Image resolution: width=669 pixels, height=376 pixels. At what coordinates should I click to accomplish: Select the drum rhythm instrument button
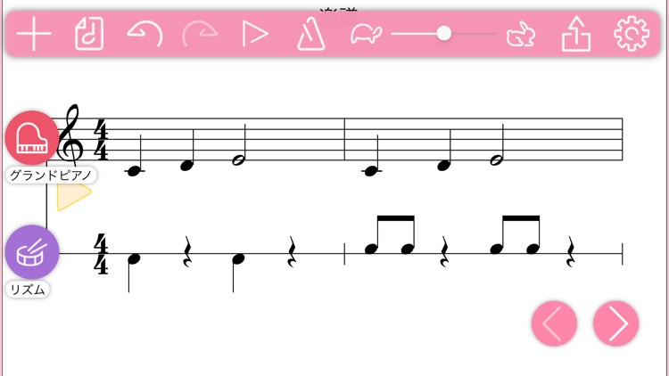pyautogui.click(x=32, y=252)
